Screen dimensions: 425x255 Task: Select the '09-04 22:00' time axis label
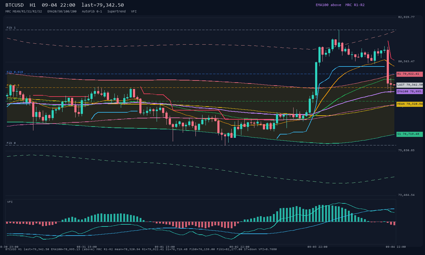(396, 247)
